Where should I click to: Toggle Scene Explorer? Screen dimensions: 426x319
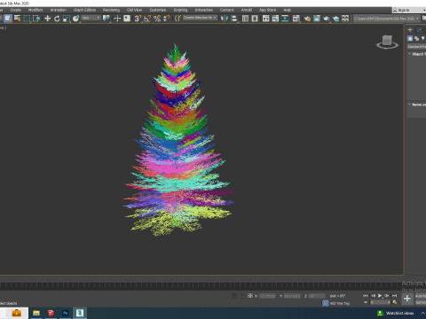click(245, 19)
